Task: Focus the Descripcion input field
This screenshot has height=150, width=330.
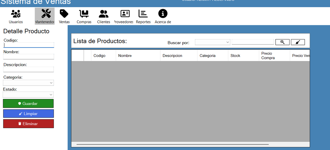Action: (x=28, y=69)
